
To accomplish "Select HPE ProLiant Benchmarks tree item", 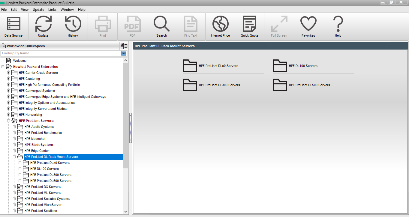I will 43,133.
